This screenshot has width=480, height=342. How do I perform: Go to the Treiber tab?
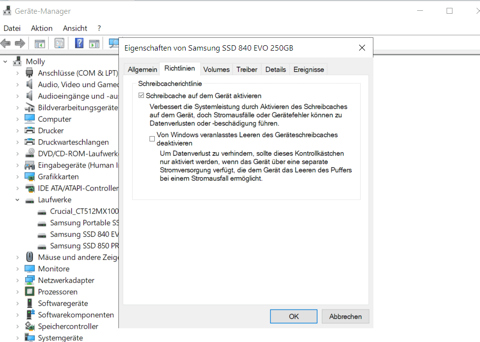(247, 69)
